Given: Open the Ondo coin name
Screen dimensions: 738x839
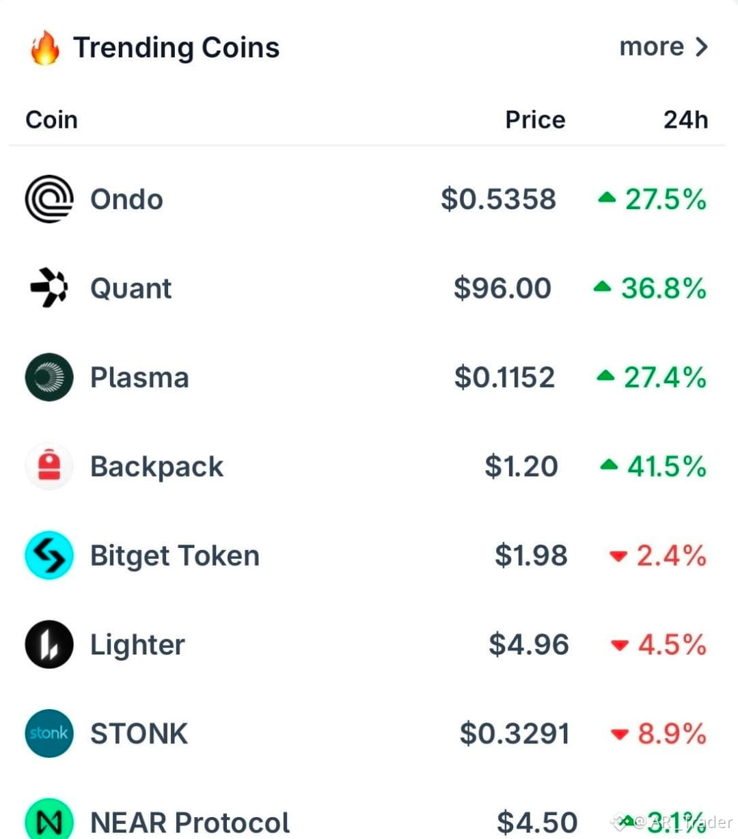Looking at the screenshot, I should pyautogui.click(x=127, y=200).
